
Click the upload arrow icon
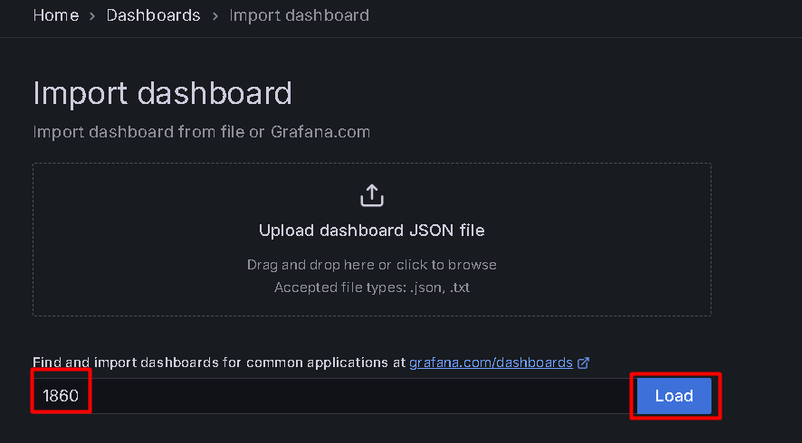coord(372,195)
